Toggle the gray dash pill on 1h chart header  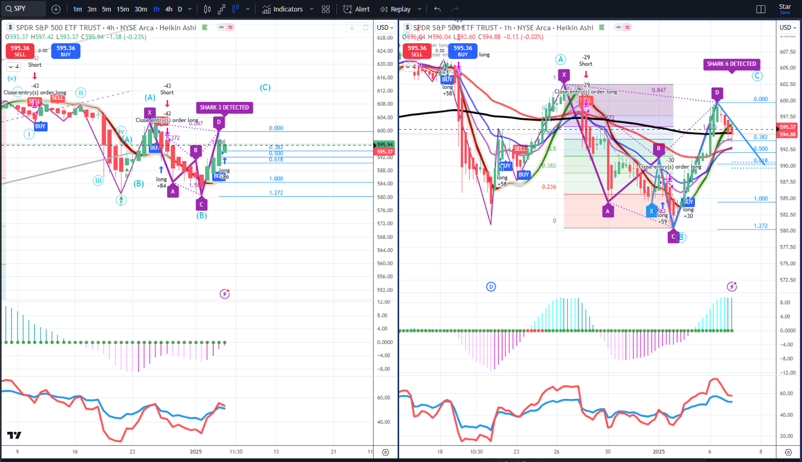(x=619, y=27)
